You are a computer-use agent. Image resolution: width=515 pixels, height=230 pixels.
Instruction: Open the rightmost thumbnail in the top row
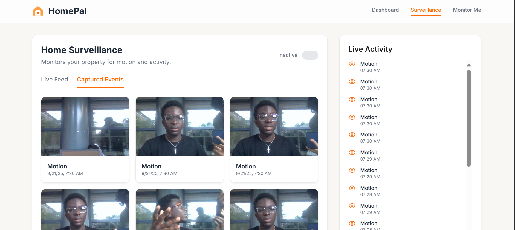pos(274,126)
